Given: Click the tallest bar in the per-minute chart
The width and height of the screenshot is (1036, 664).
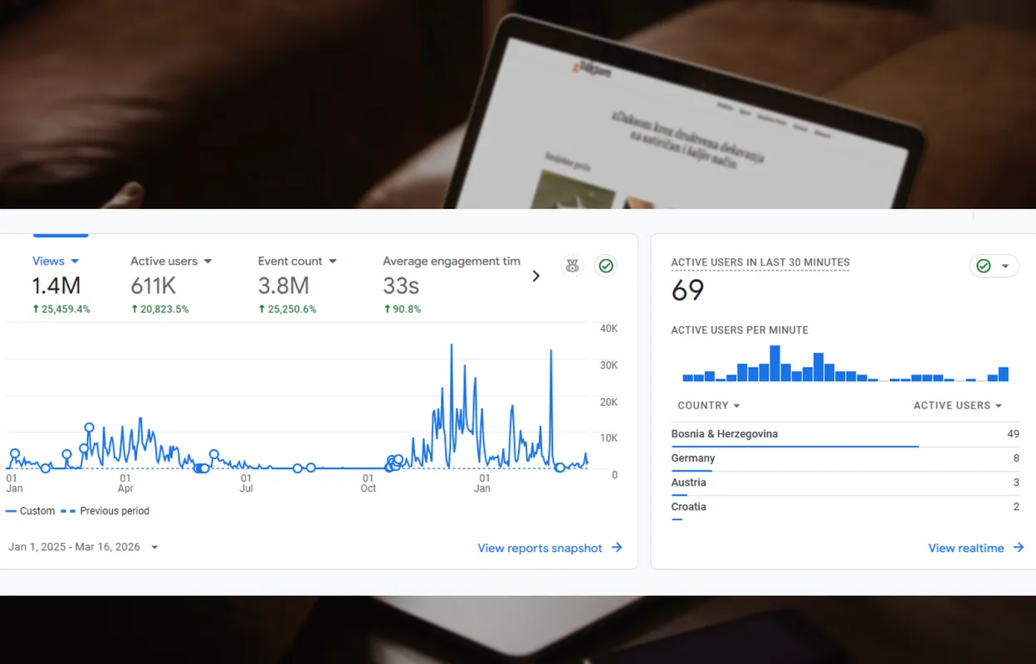Looking at the screenshot, I should pos(775,364).
